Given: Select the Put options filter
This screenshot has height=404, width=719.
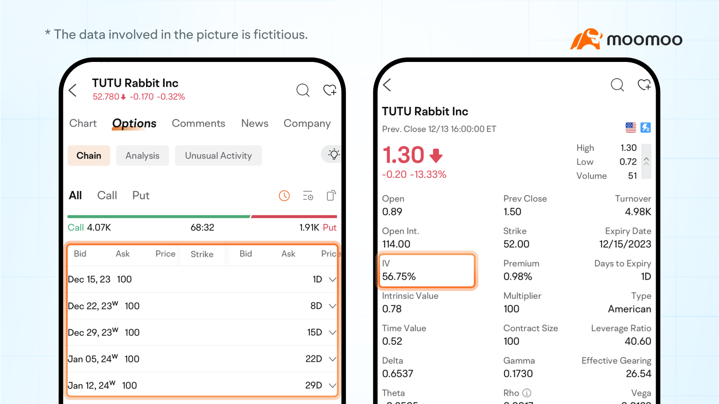Looking at the screenshot, I should (x=140, y=195).
